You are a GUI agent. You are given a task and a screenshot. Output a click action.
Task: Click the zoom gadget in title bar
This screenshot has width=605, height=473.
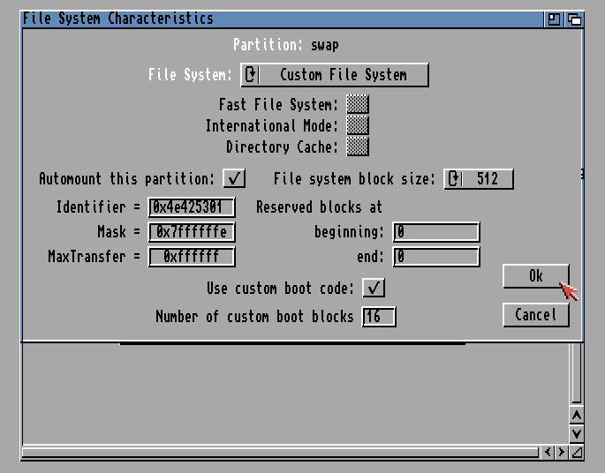(555, 19)
